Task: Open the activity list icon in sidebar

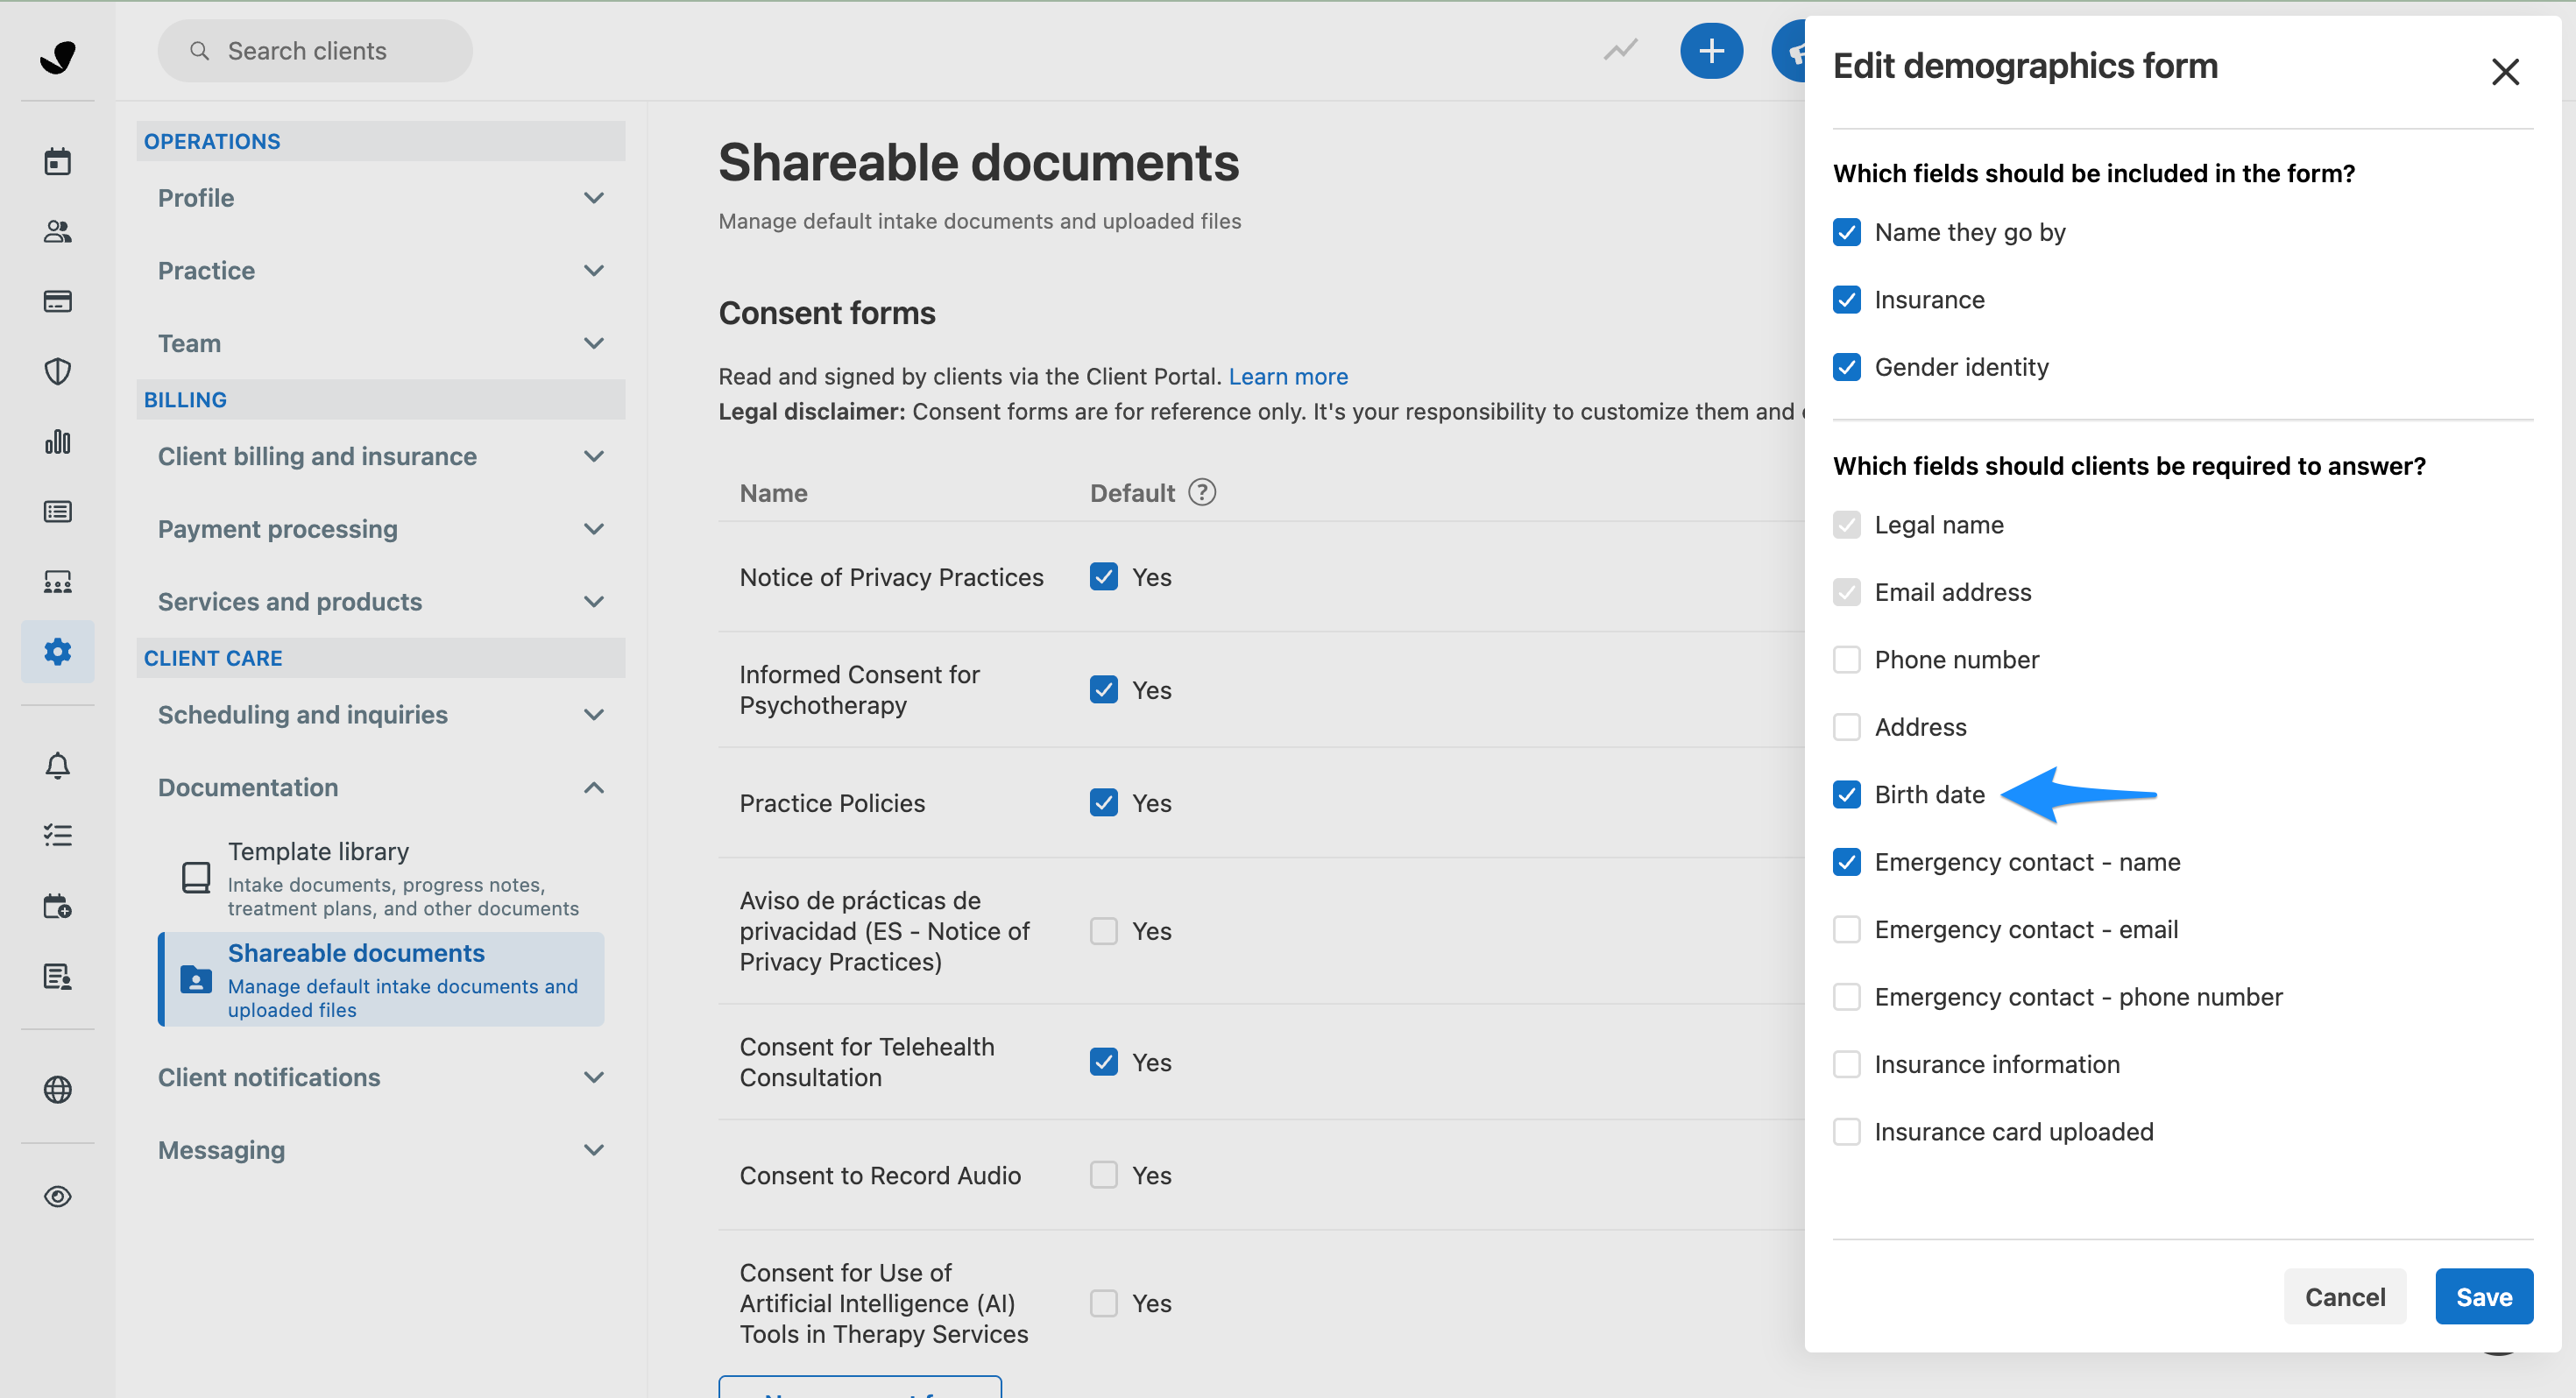Action: [x=58, y=511]
